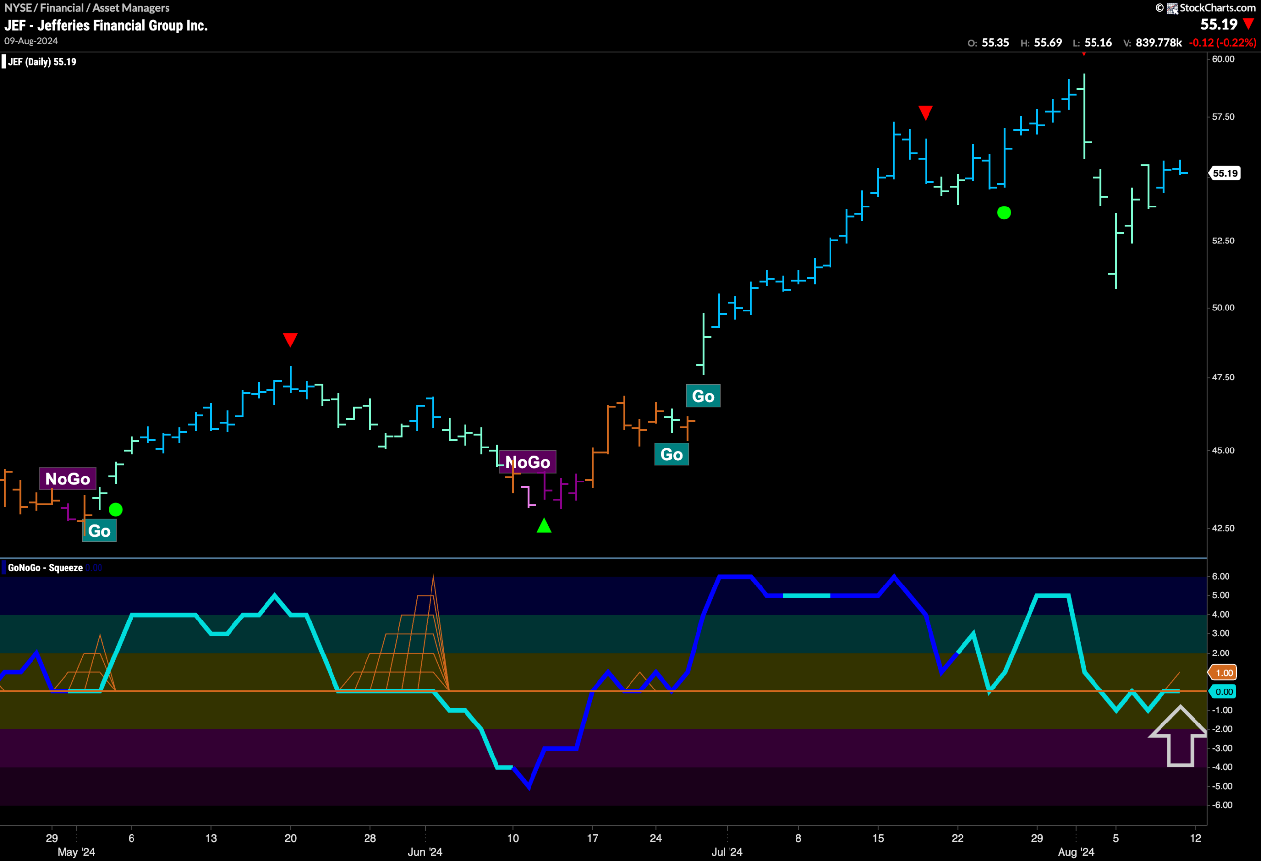Click the green up triangle below the June low
Image resolution: width=1261 pixels, height=861 pixels.
click(x=544, y=525)
